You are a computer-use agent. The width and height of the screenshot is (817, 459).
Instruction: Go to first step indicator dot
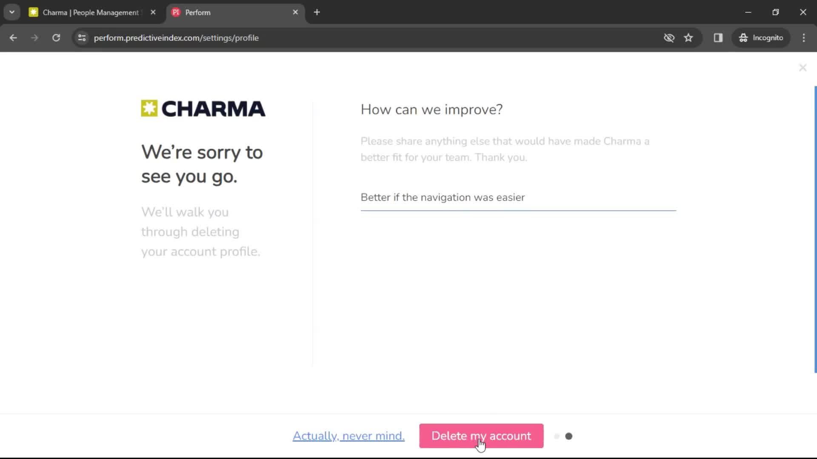pos(557,436)
